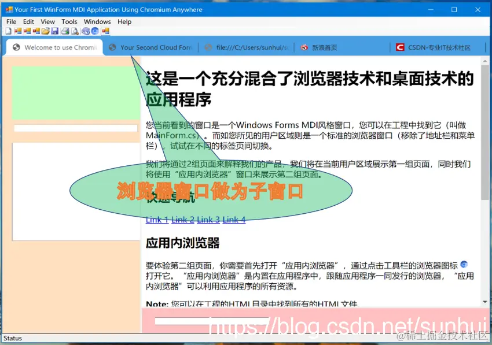Follow the Link 1 hyperlink
Image resolution: width=492 pixels, height=345 pixels.
pyautogui.click(x=157, y=220)
